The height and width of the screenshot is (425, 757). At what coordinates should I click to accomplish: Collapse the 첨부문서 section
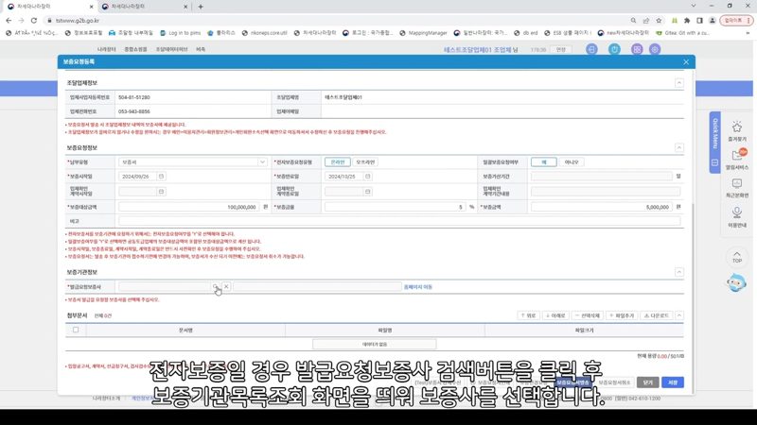pos(678,315)
